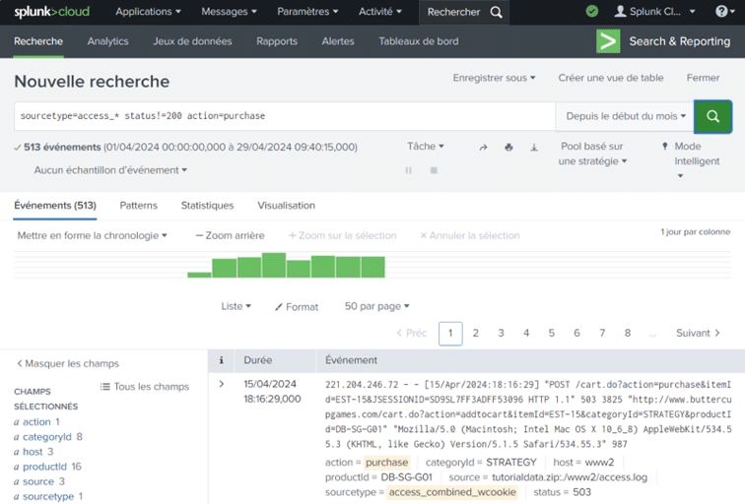Click the share job arrow icon
The width and height of the screenshot is (745, 504).
click(x=483, y=148)
